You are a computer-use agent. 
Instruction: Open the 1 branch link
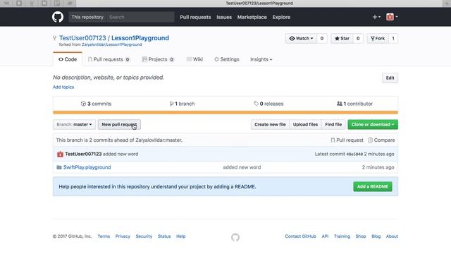click(x=182, y=104)
